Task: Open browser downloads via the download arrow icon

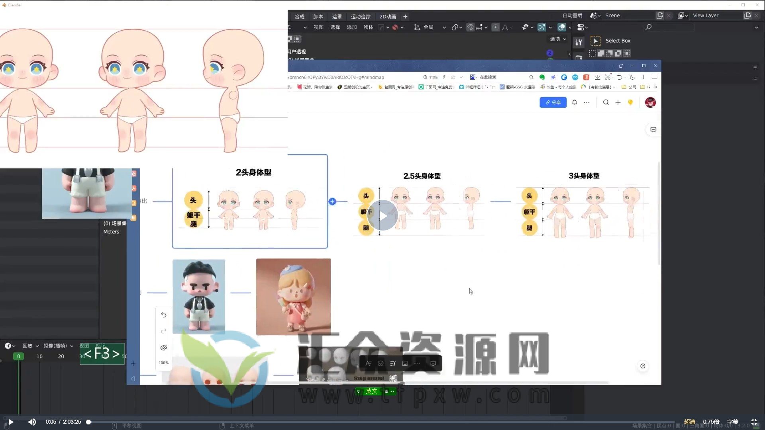Action: 598,77
